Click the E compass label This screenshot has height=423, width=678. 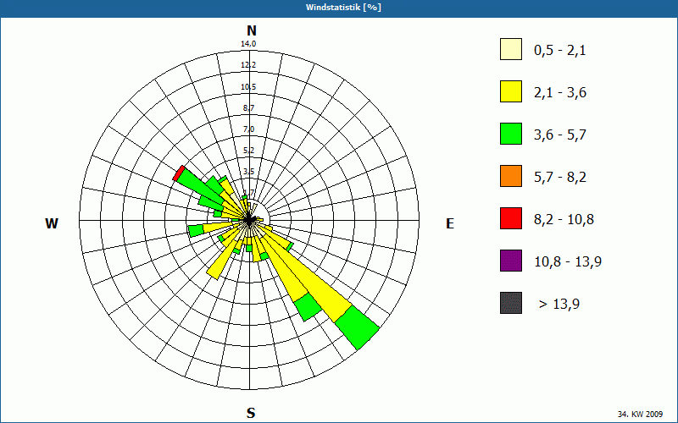450,223
